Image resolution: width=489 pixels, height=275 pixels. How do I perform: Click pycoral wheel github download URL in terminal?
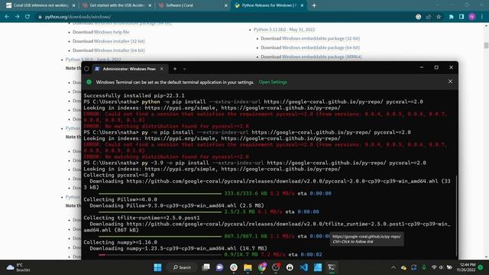[282, 181]
